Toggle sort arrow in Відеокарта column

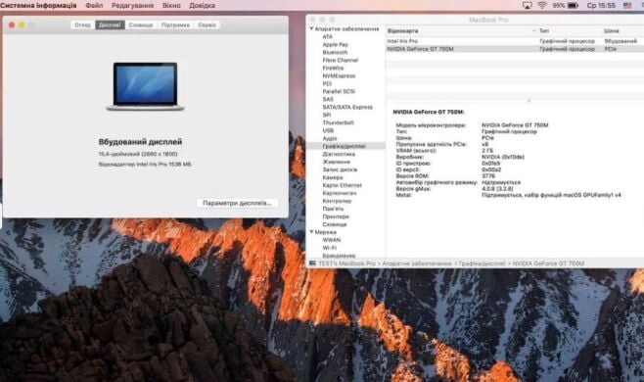pyautogui.click(x=534, y=30)
